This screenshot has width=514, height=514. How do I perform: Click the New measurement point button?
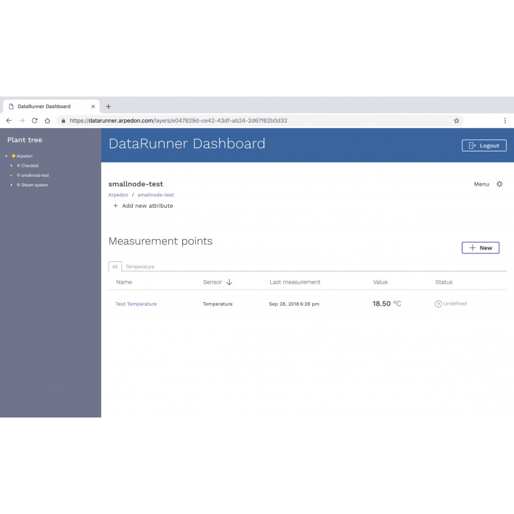click(480, 248)
